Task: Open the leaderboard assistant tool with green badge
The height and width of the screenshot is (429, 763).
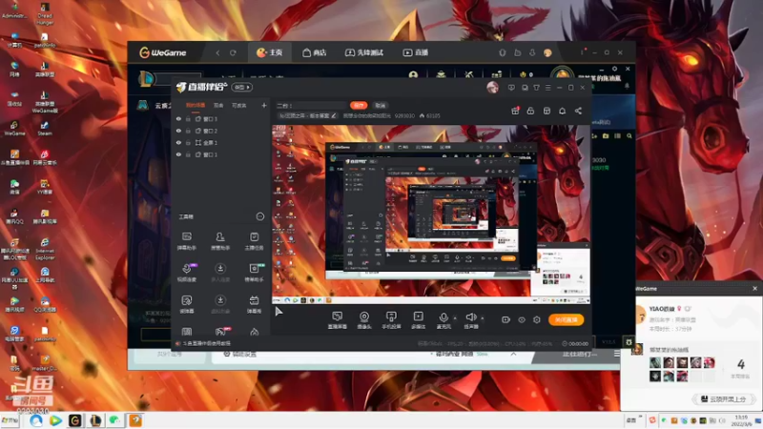Action: [254, 273]
